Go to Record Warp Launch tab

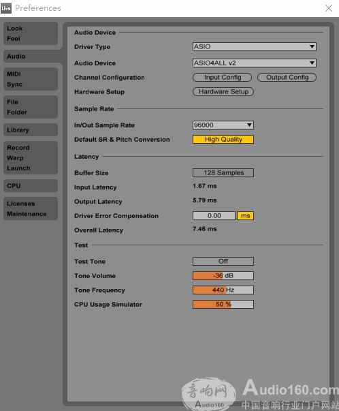(x=31, y=158)
